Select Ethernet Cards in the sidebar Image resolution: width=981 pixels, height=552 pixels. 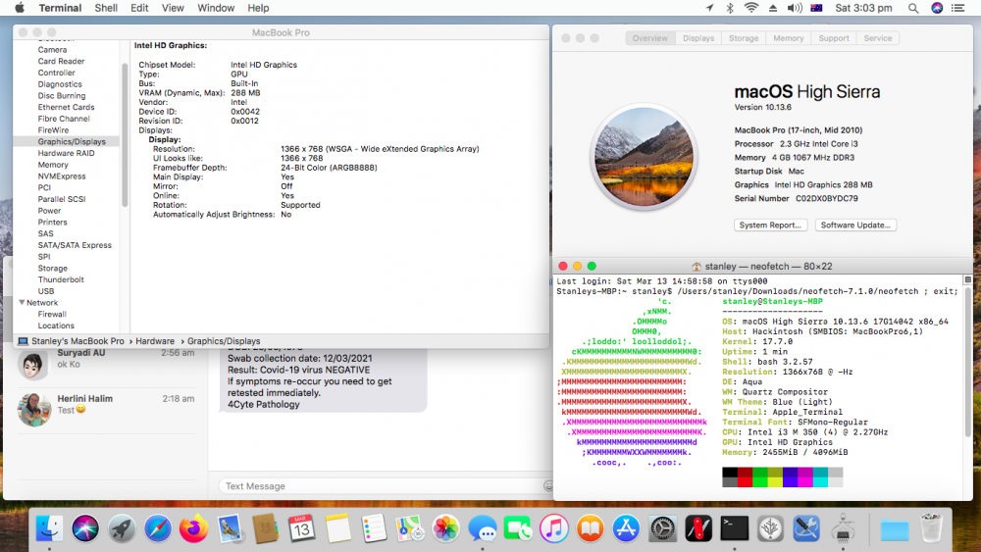coord(66,108)
